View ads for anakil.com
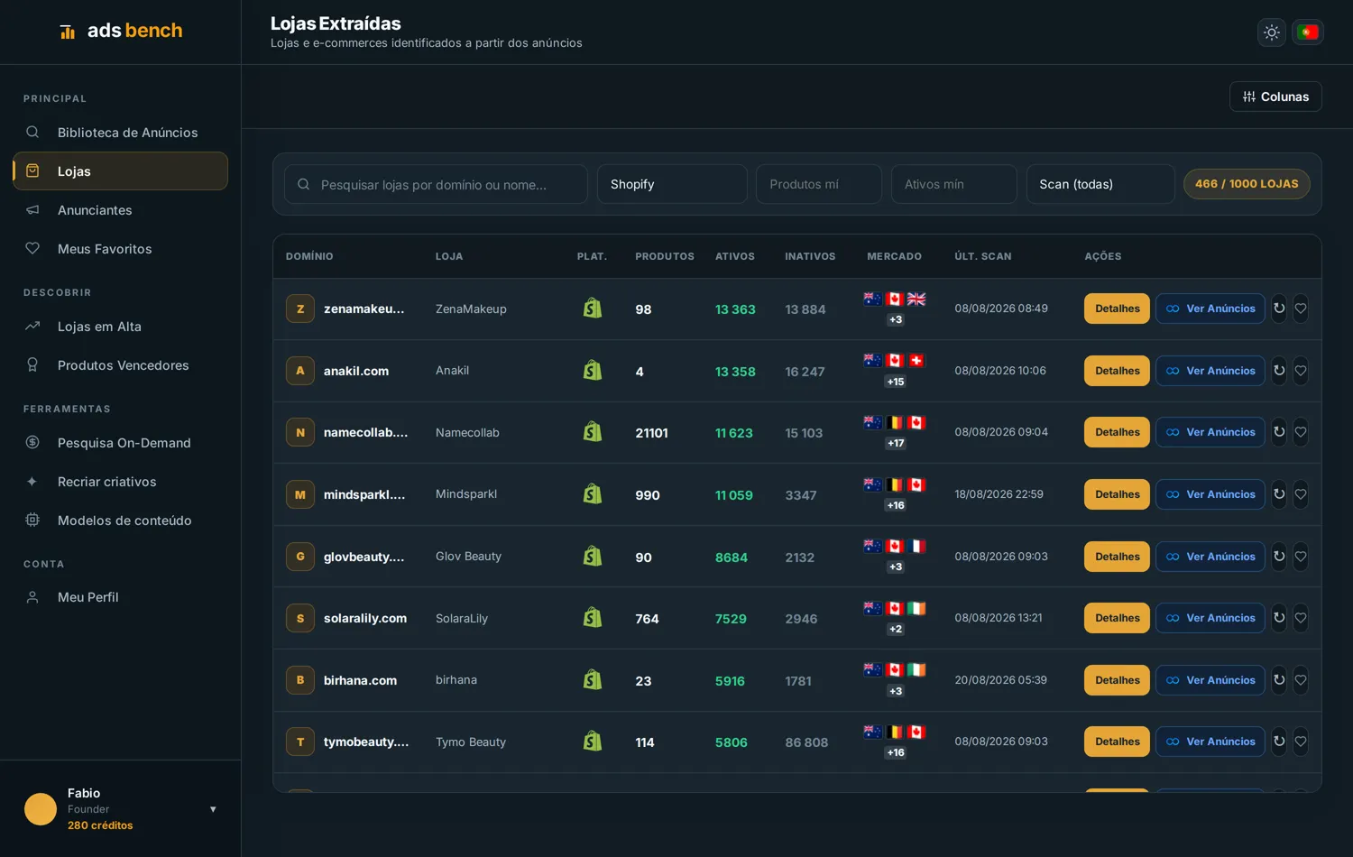Screen dimensions: 1353x857 1210,371
